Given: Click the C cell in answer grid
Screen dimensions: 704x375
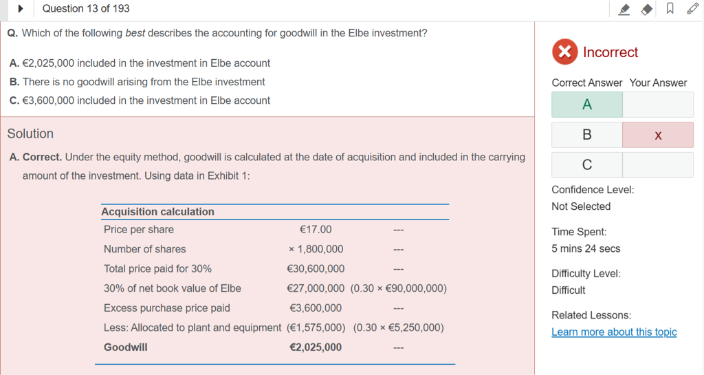Looking at the screenshot, I should tap(587, 165).
